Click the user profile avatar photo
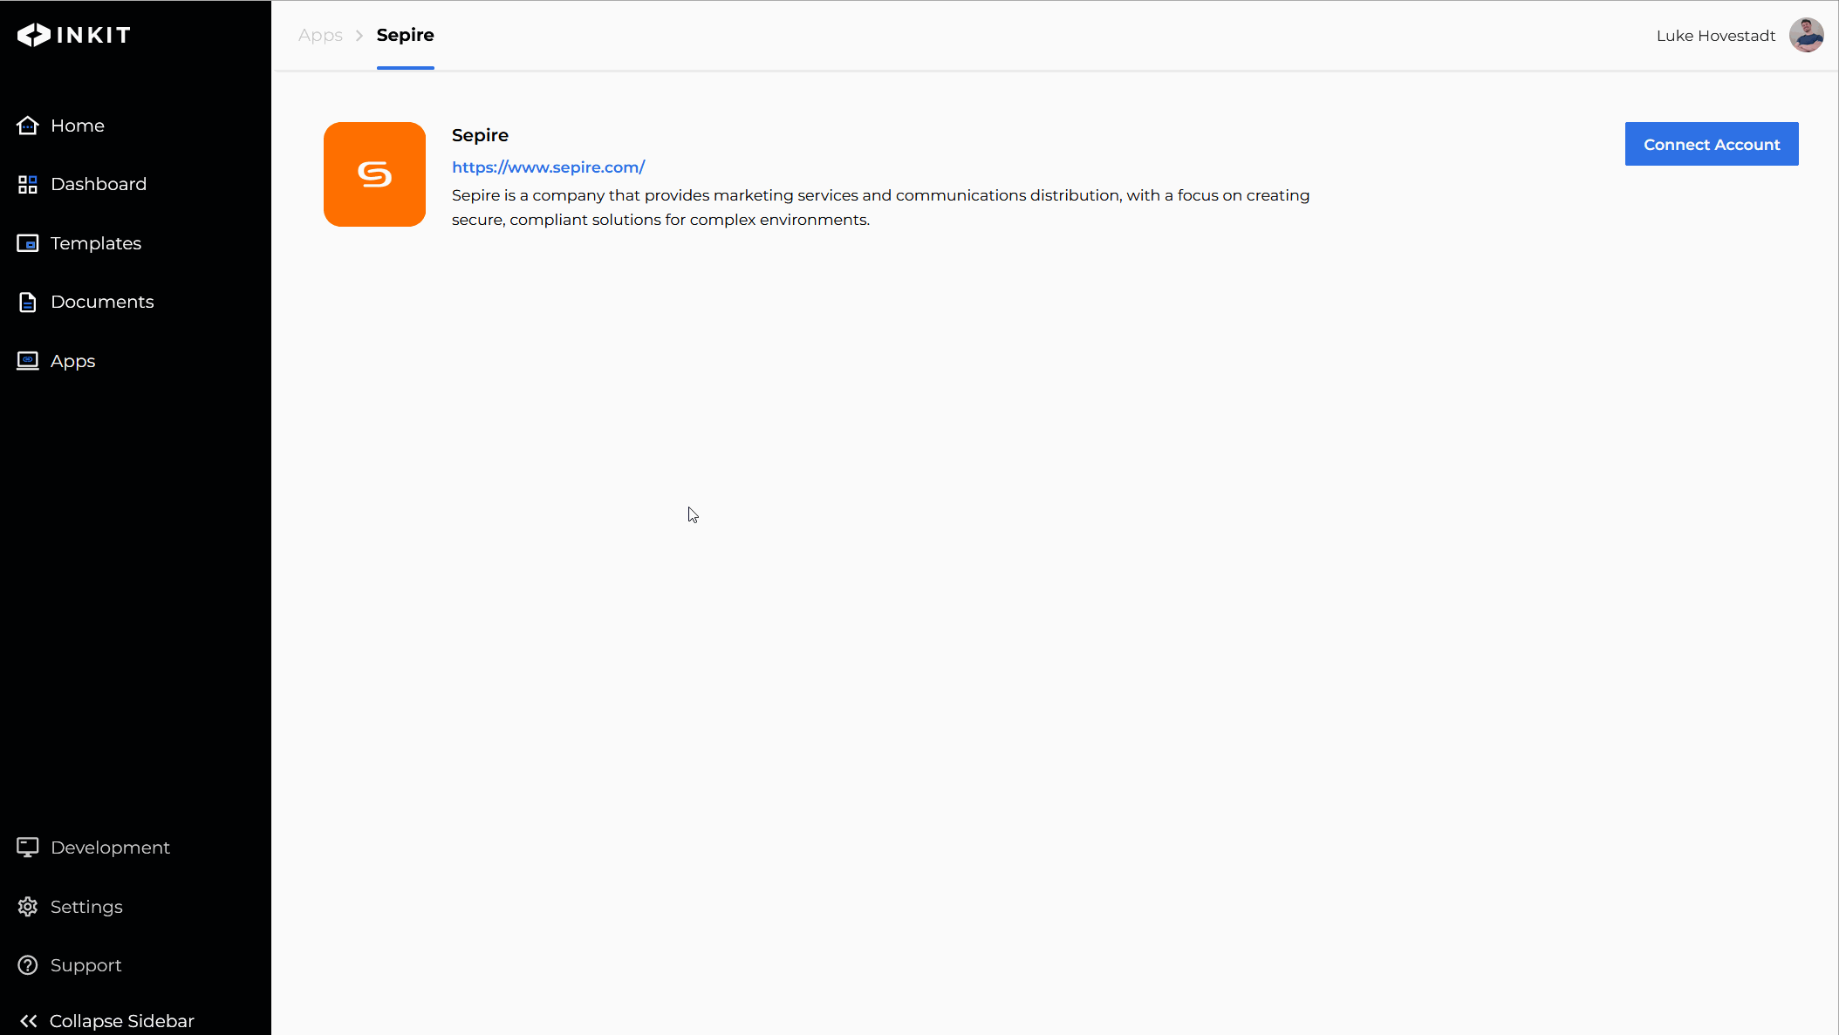 pos(1806,36)
